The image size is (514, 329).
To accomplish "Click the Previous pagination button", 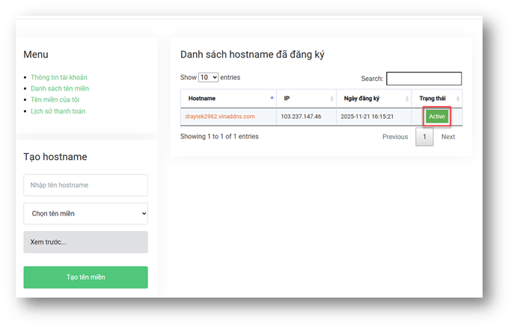I will pos(395,137).
